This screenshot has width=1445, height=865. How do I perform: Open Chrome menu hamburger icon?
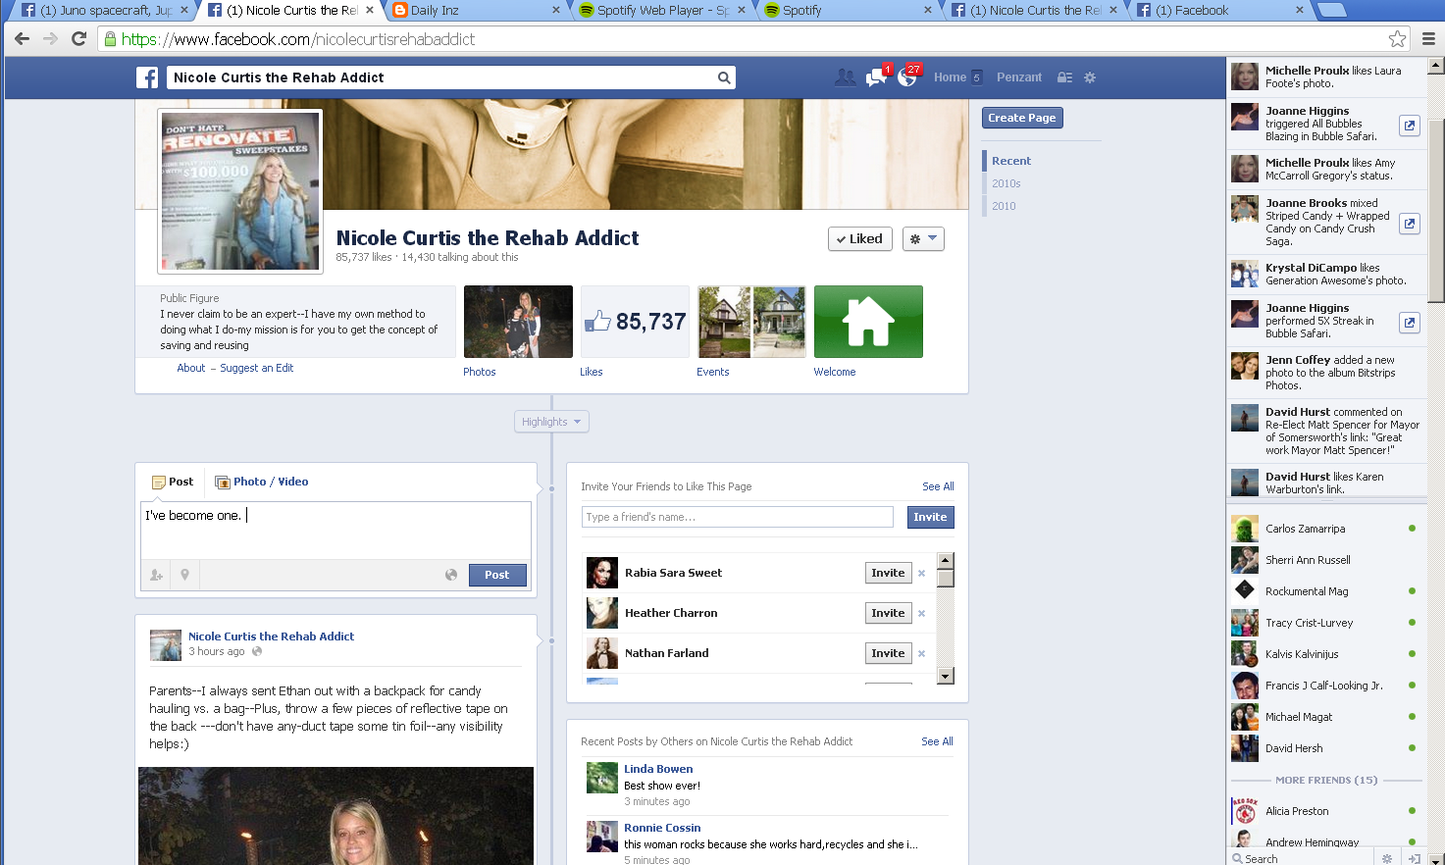tap(1428, 39)
